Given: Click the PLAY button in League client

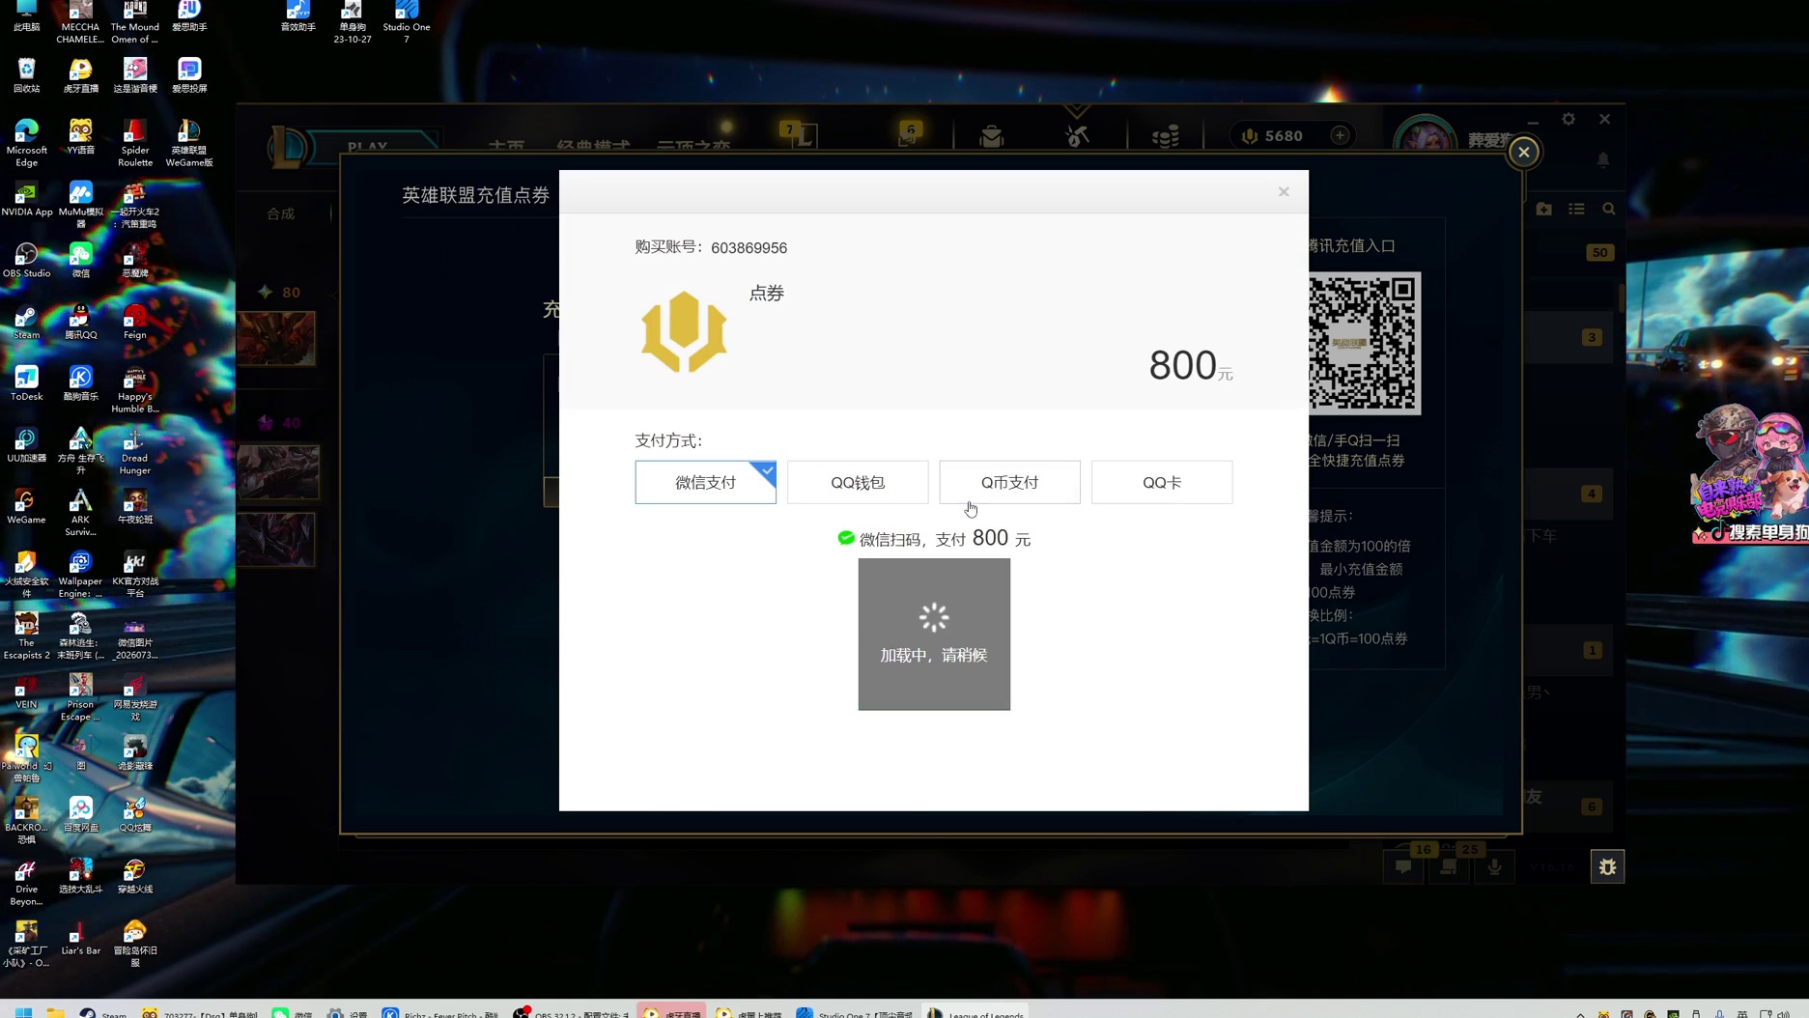Looking at the screenshot, I should (x=368, y=146).
